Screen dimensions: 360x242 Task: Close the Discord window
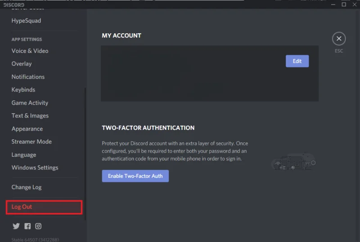(355, 4)
